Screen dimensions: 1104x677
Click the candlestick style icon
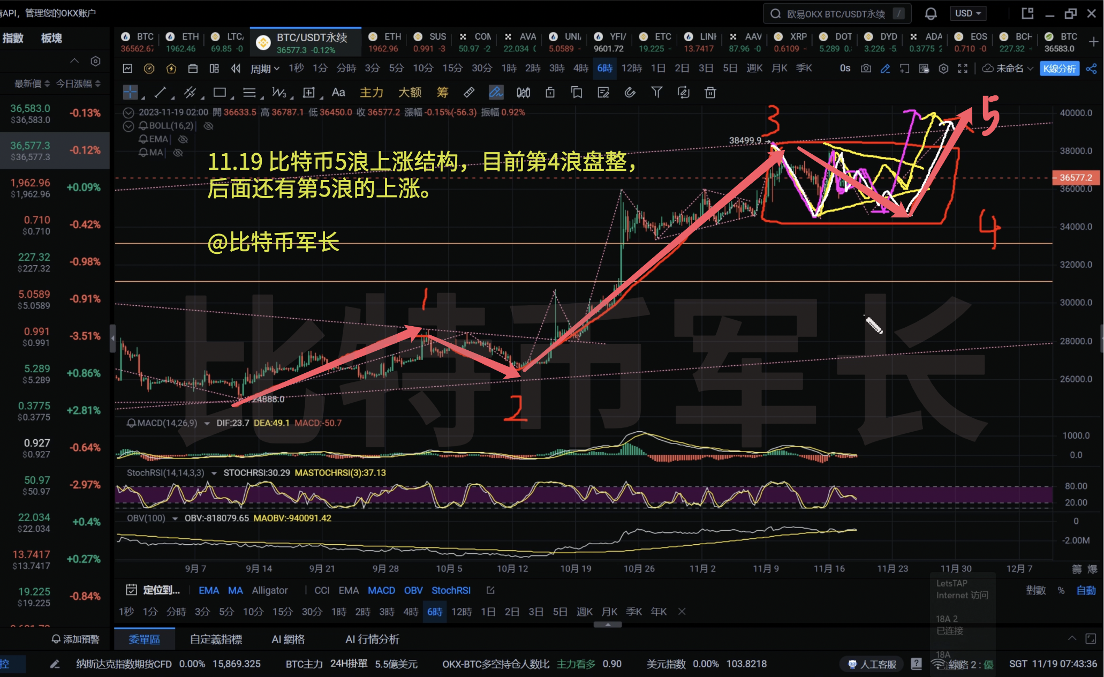(x=523, y=93)
